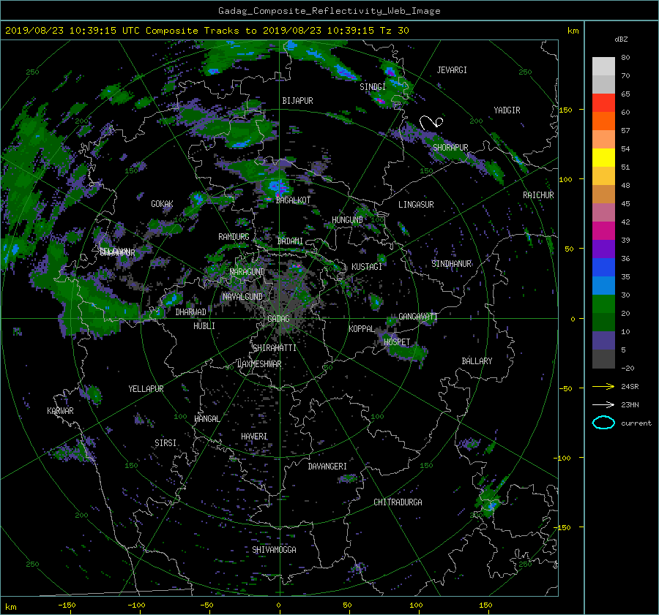This screenshot has height=615, width=659.
Task: Click the KUSTAGI city label
Action: 367,267
